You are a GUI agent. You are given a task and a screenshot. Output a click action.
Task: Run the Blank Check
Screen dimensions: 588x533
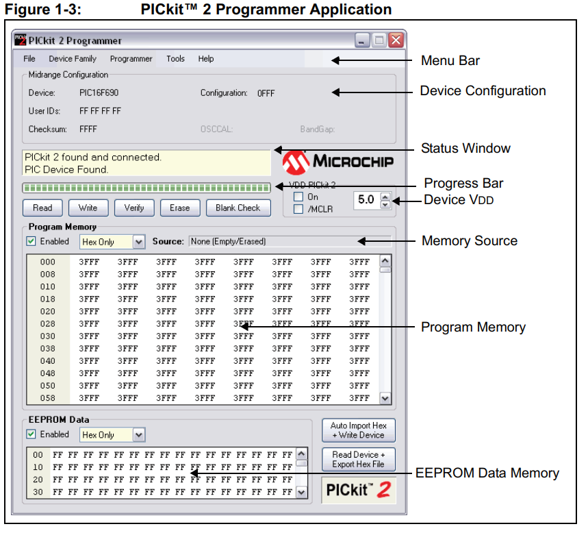coord(238,208)
